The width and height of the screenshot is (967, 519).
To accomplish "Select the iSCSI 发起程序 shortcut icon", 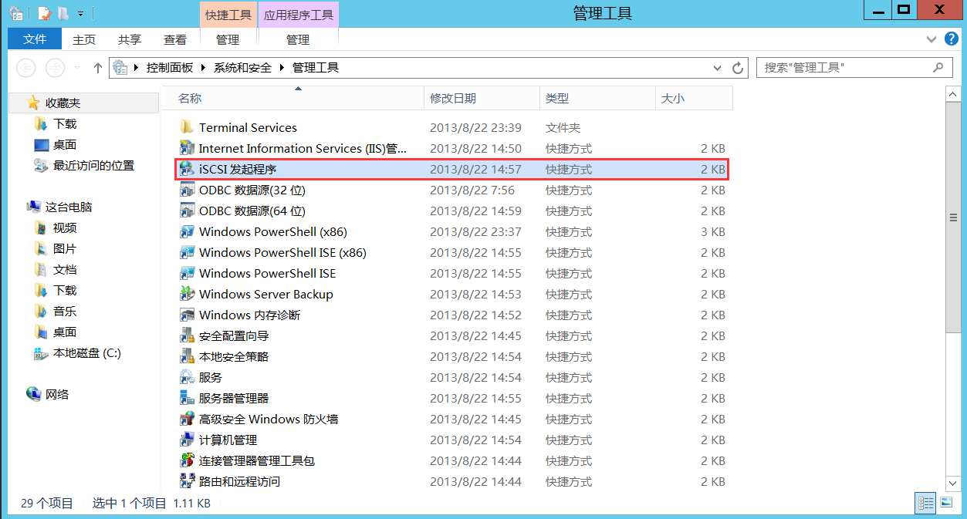I will click(186, 169).
